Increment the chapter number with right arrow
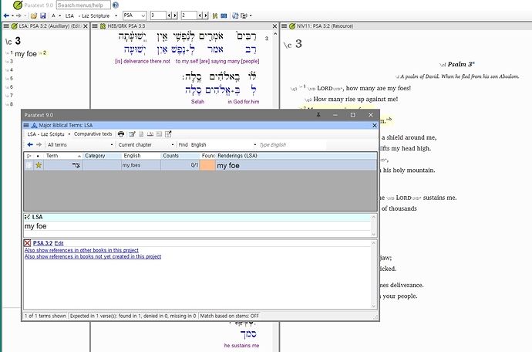The image size is (532, 352). (x=175, y=15)
